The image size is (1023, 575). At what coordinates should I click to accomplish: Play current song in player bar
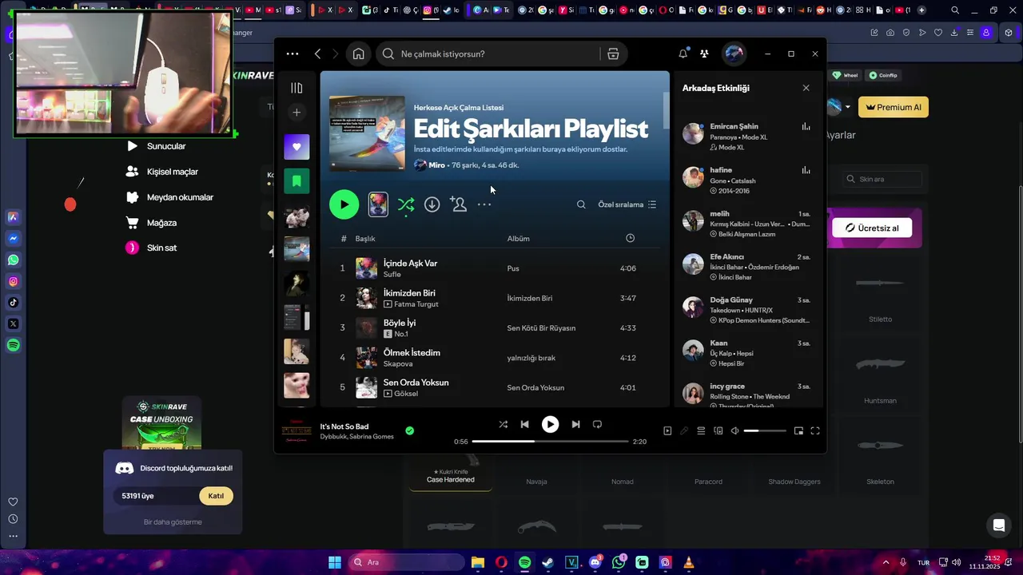click(x=550, y=424)
